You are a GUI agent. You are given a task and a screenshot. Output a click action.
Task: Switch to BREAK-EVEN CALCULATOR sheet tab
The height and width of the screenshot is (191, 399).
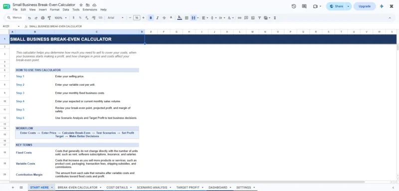coord(78,188)
